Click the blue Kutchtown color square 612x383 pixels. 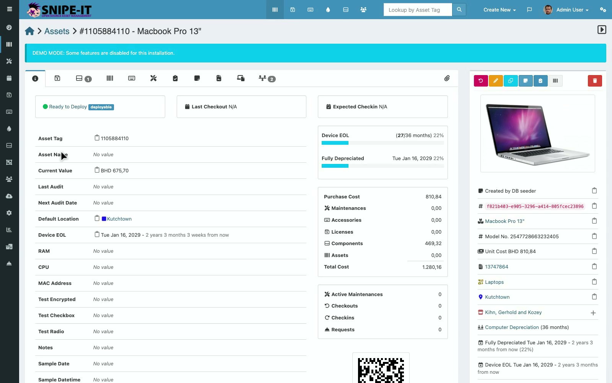pyautogui.click(x=104, y=219)
